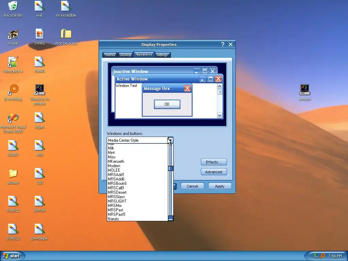Choose MRSGlass from the style list

[137, 197]
